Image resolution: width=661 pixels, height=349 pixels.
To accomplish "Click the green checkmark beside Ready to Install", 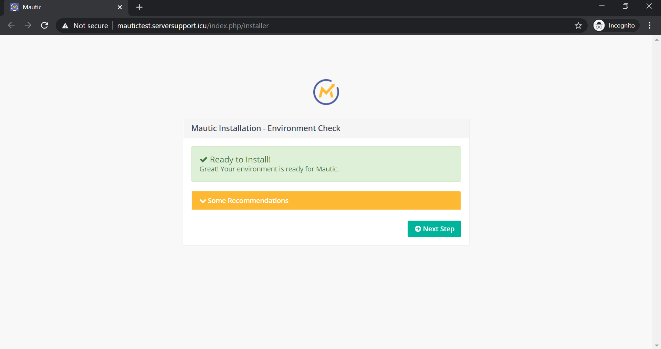I will tap(203, 160).
